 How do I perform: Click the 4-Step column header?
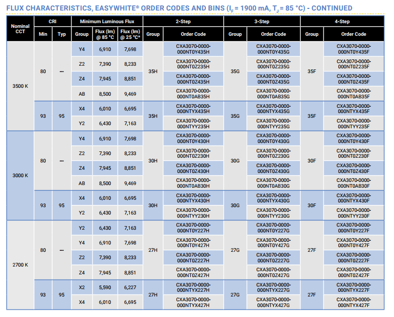coord(342,22)
